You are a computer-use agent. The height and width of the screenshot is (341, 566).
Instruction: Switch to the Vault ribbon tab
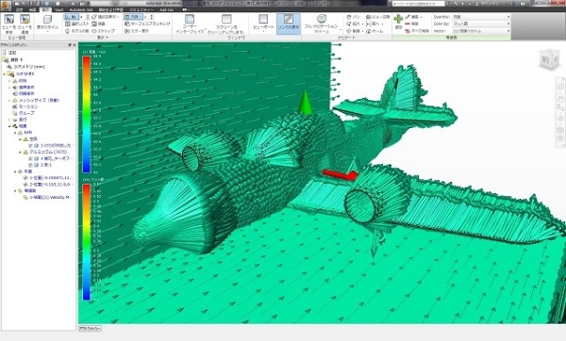click(x=58, y=9)
